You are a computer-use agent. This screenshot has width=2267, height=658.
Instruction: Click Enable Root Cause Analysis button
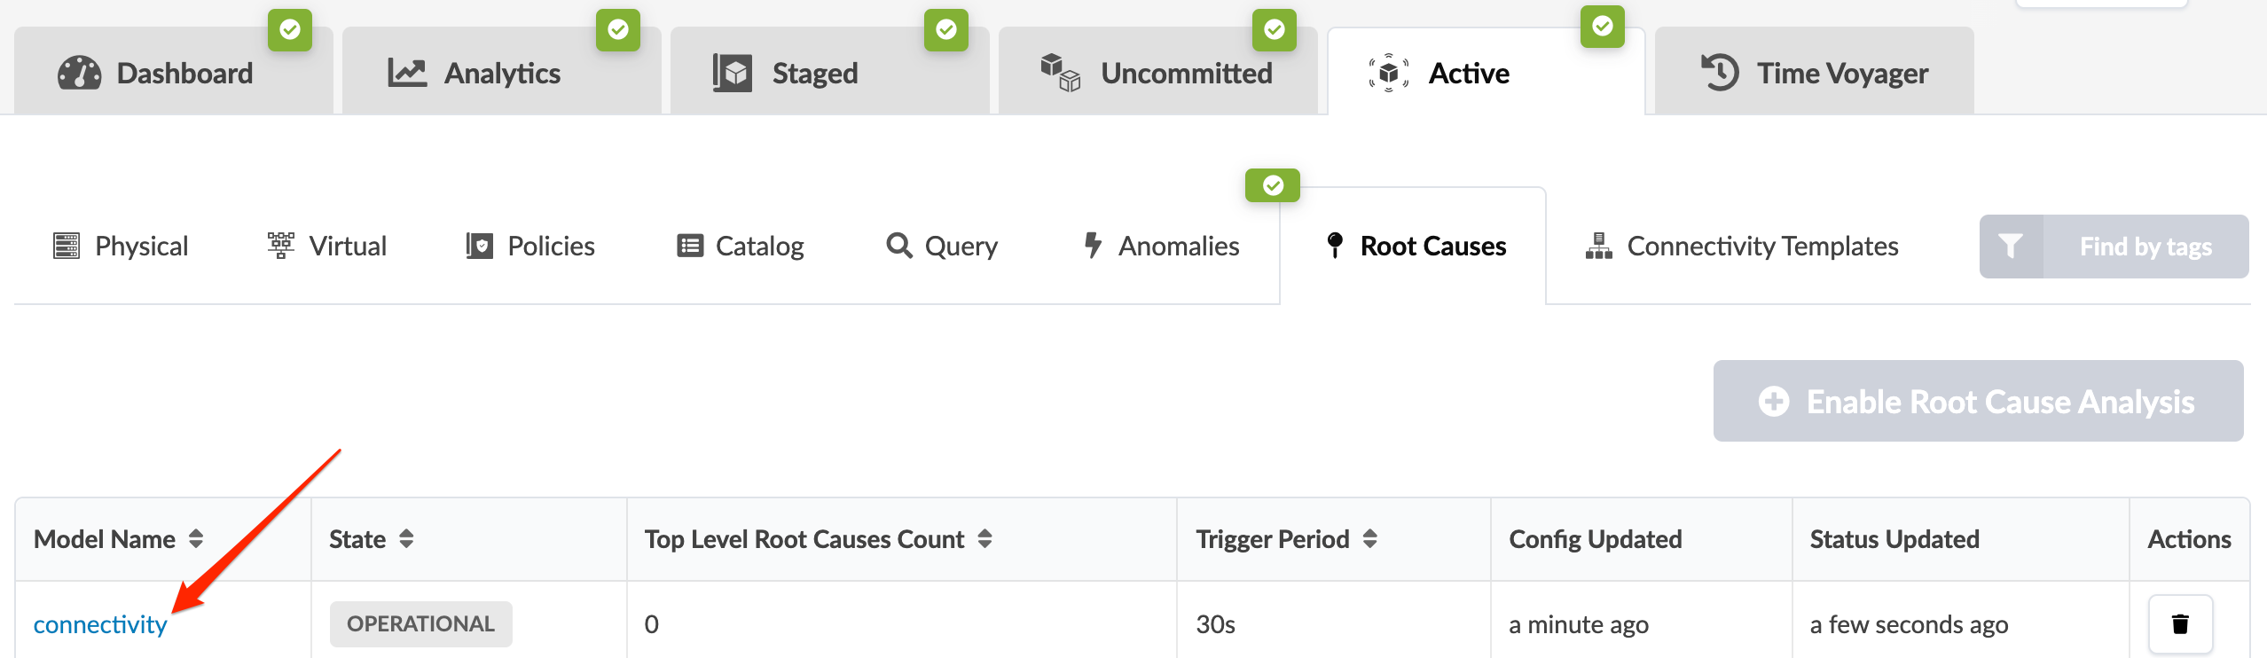click(x=1978, y=401)
